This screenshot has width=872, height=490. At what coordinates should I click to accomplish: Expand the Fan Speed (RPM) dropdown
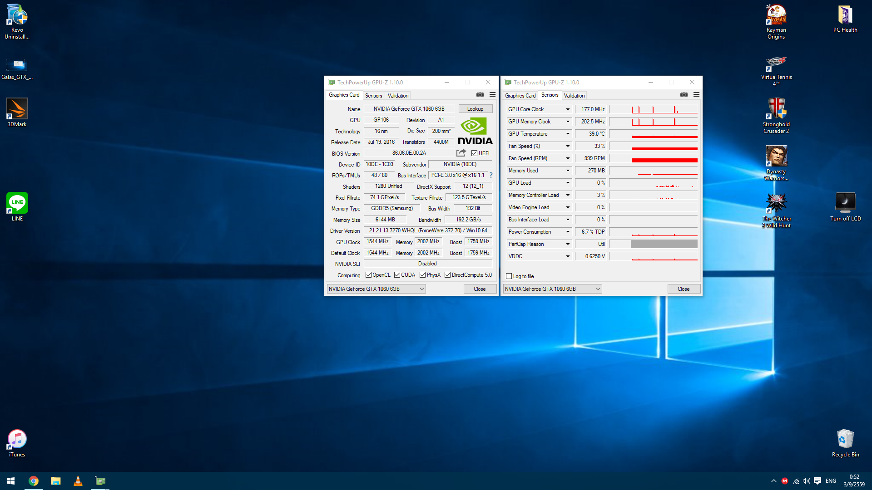[x=568, y=158]
